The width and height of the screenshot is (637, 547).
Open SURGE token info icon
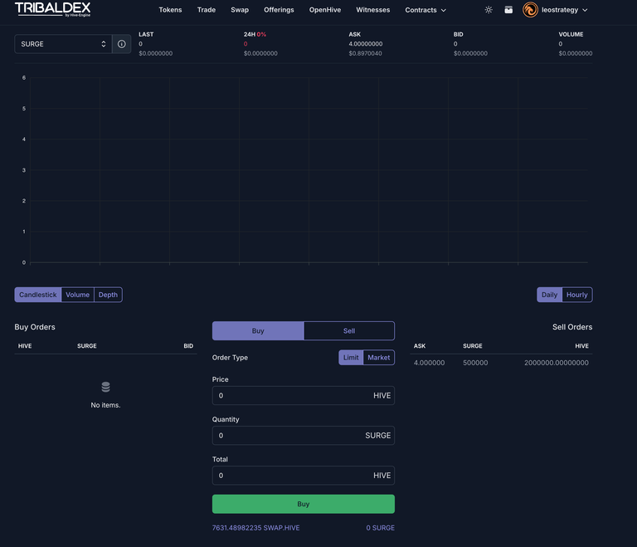pos(121,44)
